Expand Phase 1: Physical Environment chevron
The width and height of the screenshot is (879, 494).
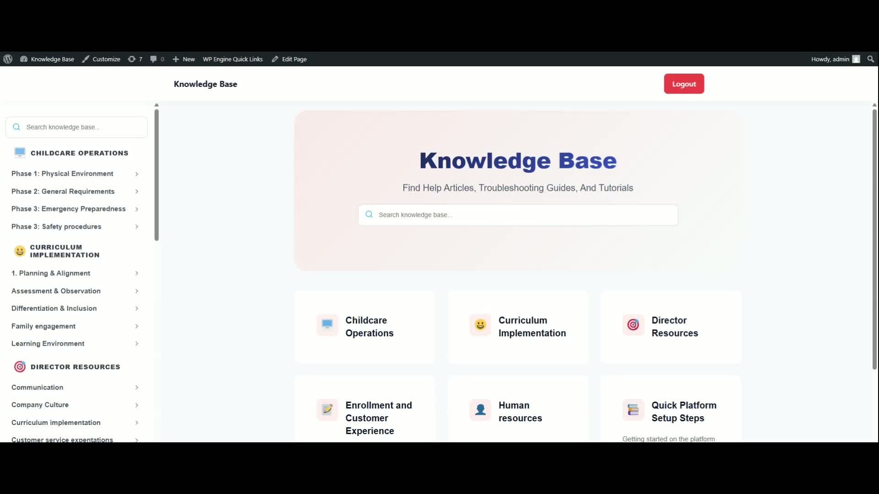tap(136, 174)
